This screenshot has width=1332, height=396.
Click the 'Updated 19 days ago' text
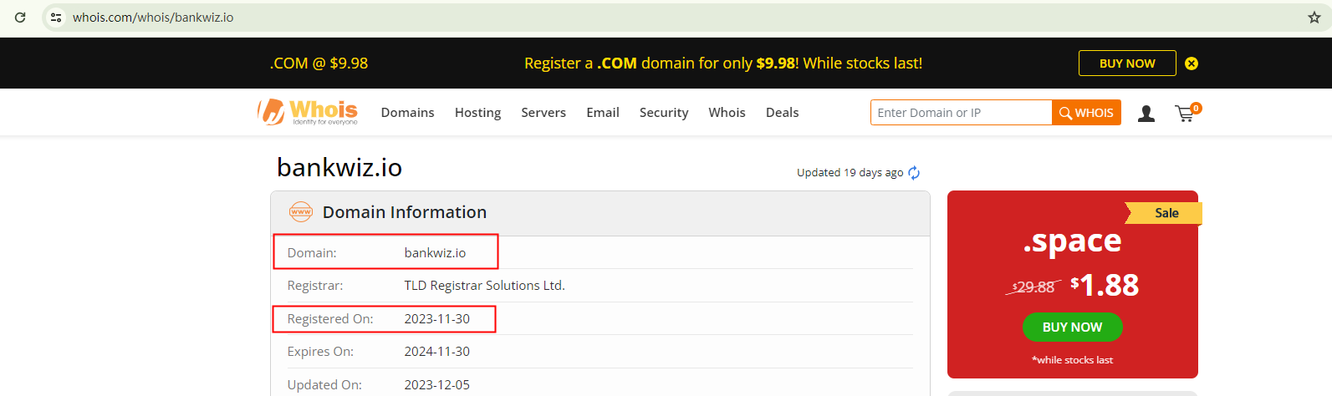click(x=850, y=173)
